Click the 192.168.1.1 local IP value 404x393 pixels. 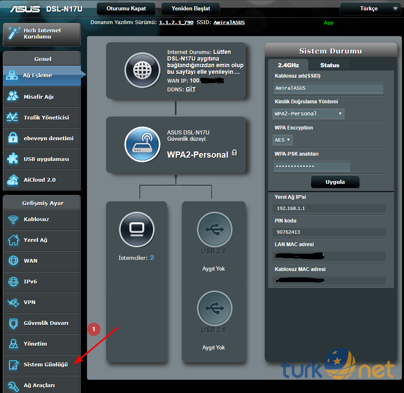(291, 208)
